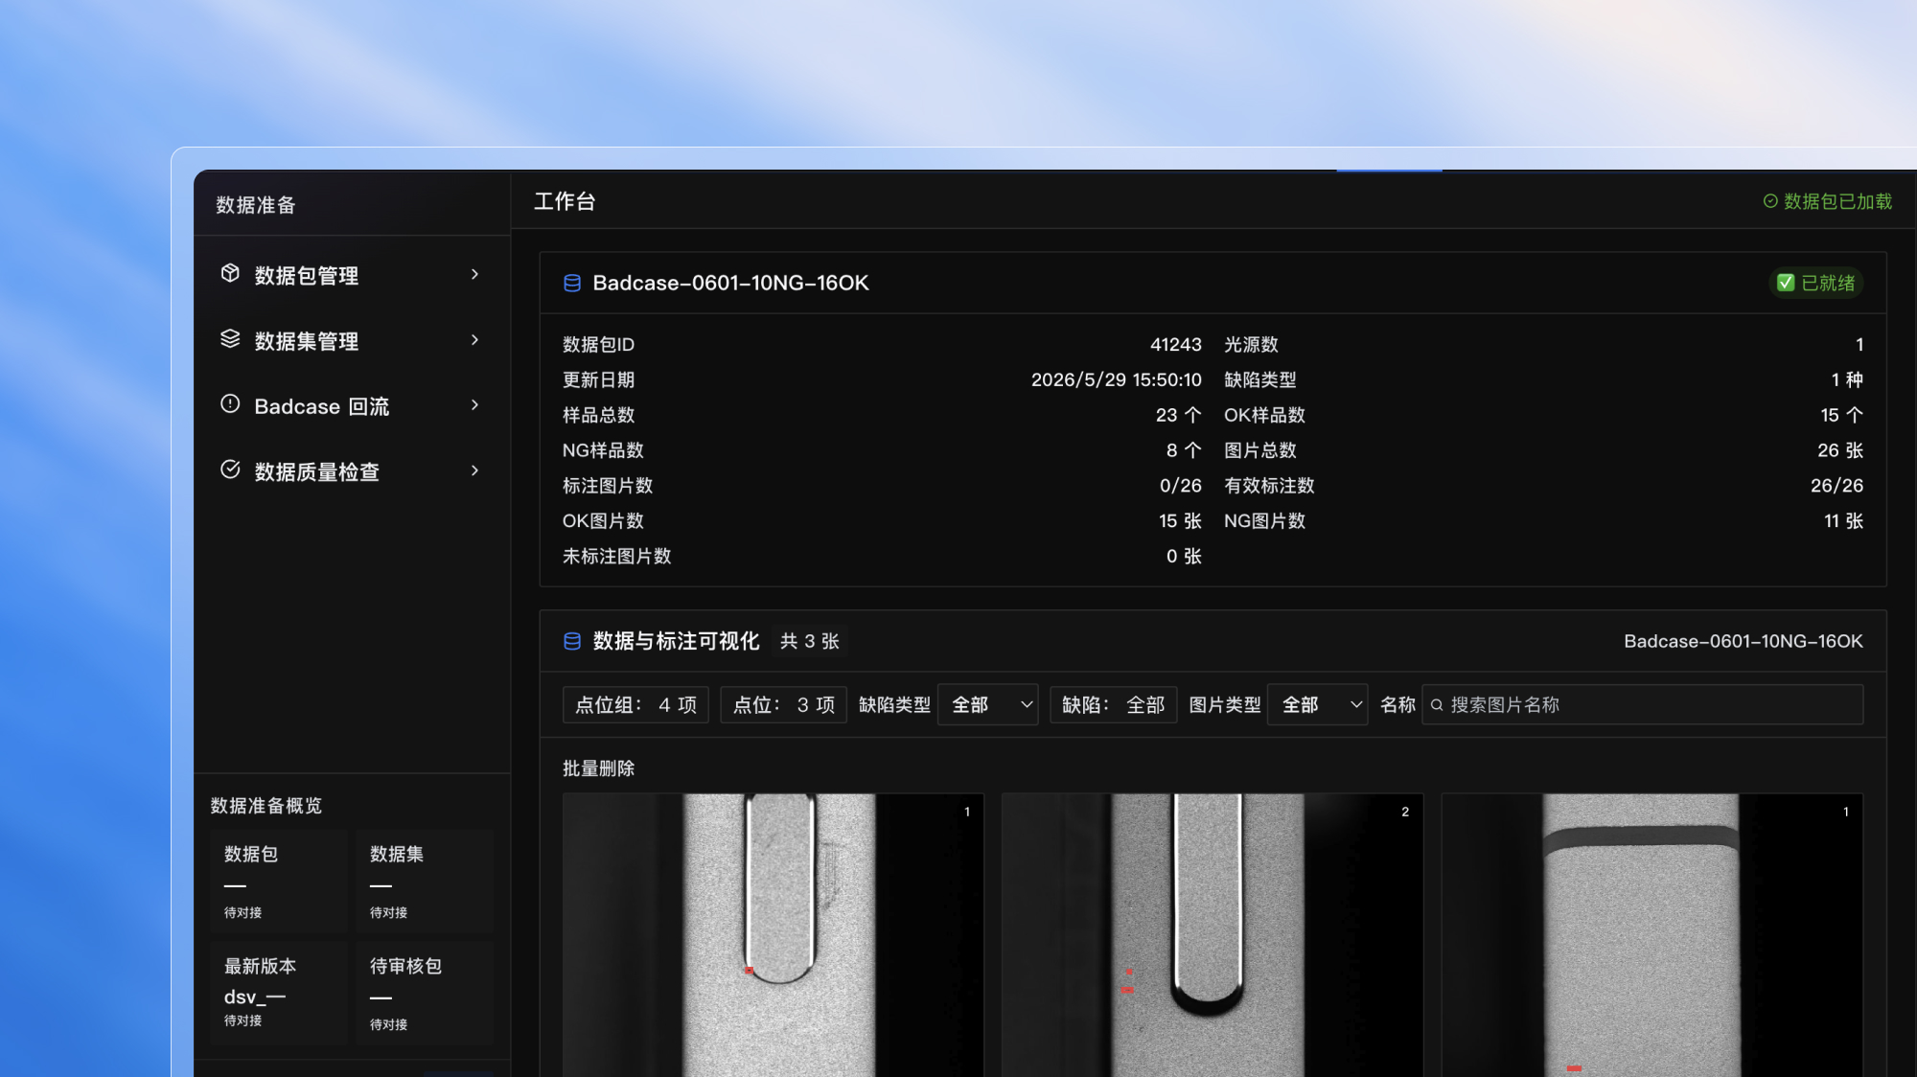Click the 数据准备概览 section heading
The image size is (1917, 1077).
266,806
